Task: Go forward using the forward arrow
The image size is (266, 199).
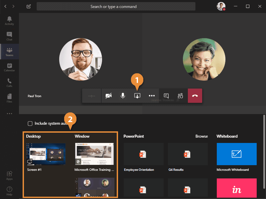Action: (x=13, y=6)
